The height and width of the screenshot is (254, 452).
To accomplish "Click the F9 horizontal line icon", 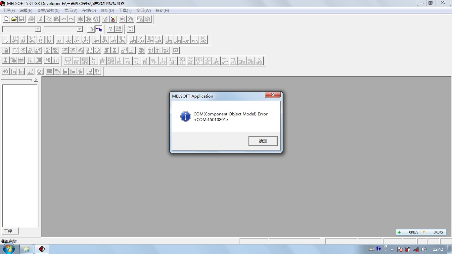I will coord(60,40).
